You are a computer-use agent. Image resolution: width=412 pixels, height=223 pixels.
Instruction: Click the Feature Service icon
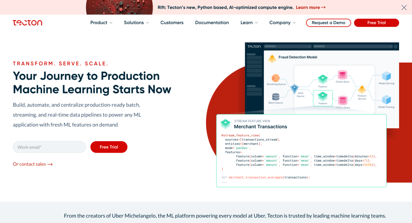pos(362,90)
